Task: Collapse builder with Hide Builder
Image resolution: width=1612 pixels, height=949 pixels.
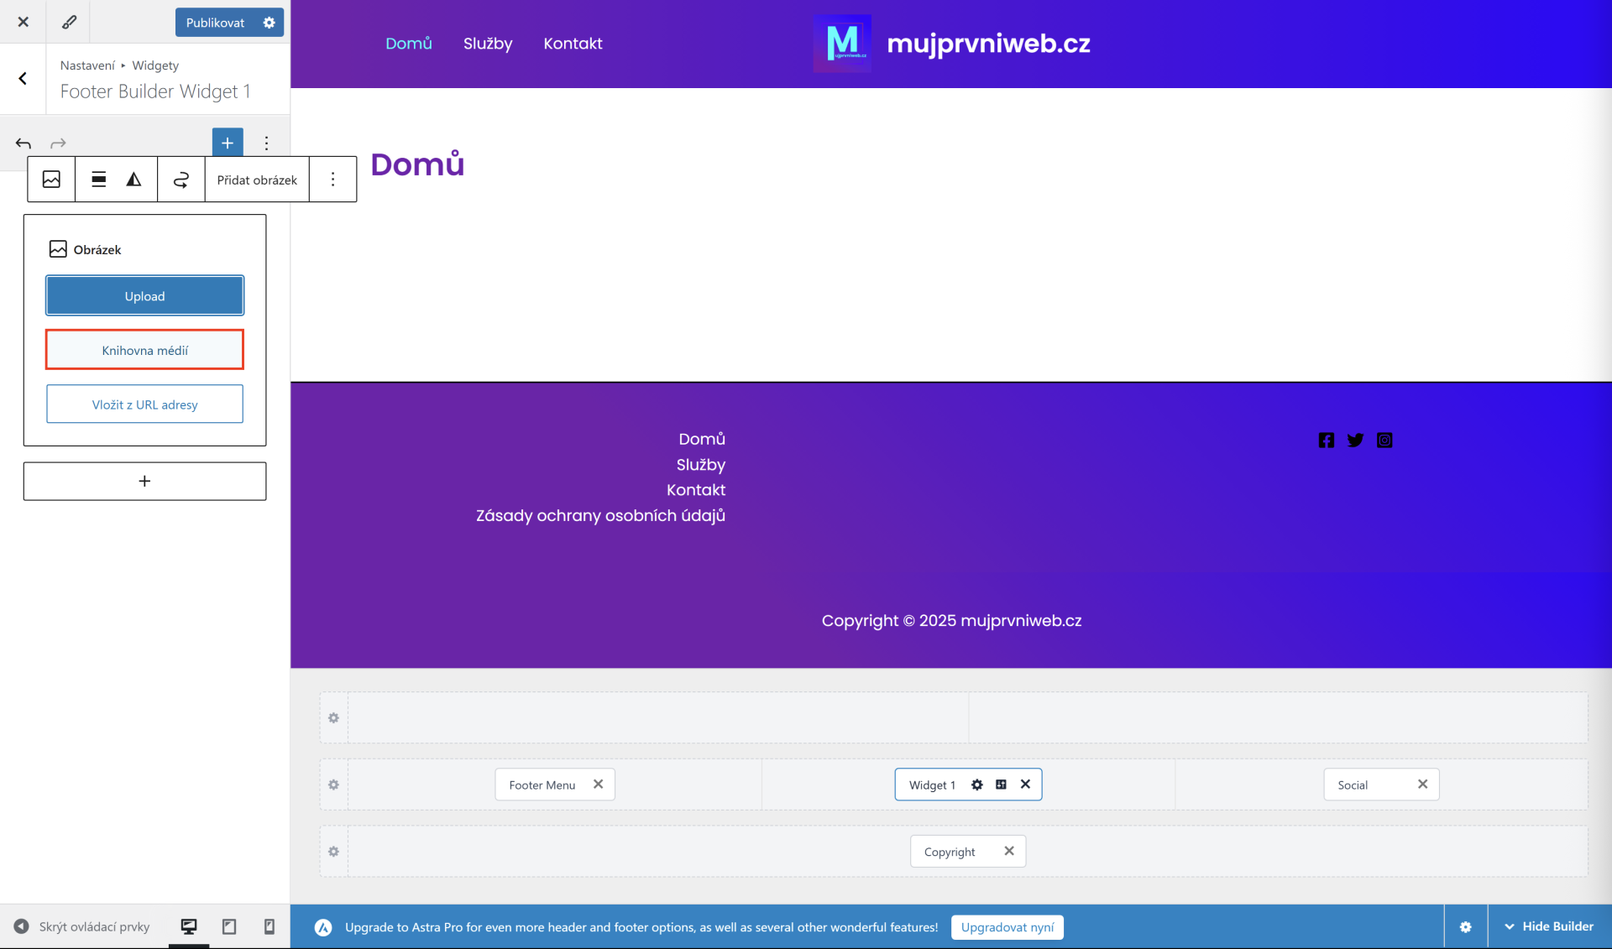Action: click(1549, 926)
